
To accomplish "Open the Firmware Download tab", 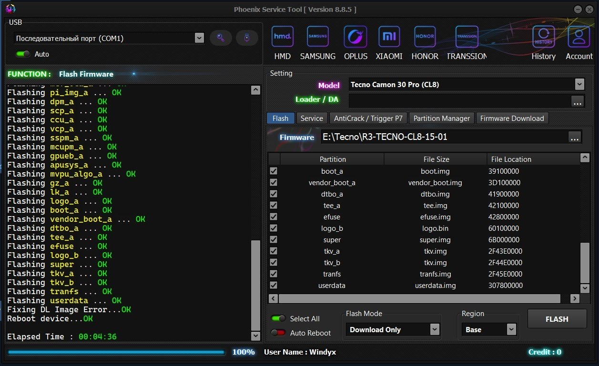I will [512, 119].
